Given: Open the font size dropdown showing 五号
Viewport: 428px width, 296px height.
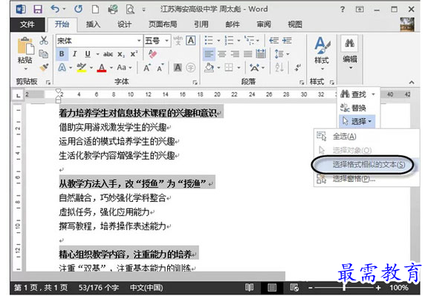Looking at the screenshot, I should (x=158, y=41).
